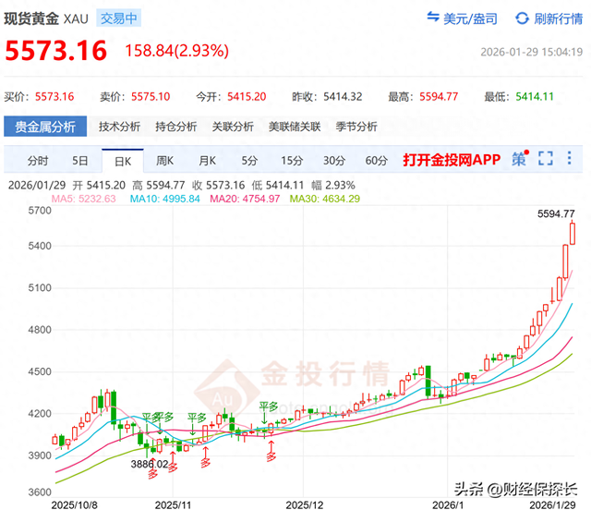Switch the unit via 美元/盎司 swap icon
The image size is (591, 510).
coord(433,18)
